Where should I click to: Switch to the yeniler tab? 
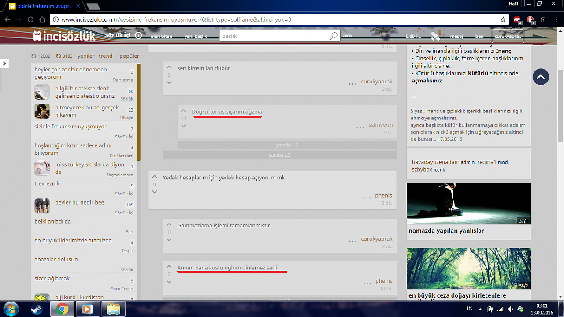pos(86,56)
